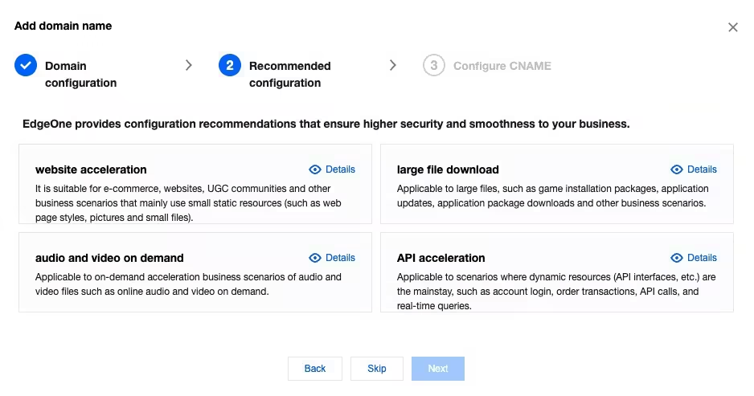Open Configure CNAME step label
This screenshot has width=754, height=396.
(502, 66)
